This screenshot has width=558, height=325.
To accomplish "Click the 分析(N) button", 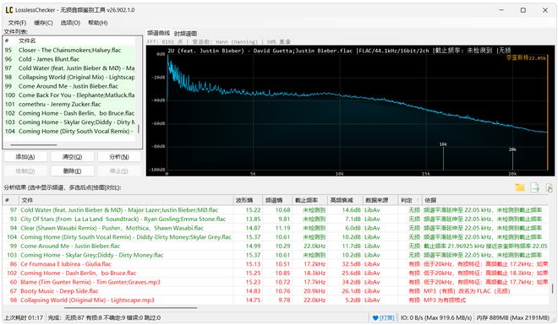I will tap(119, 157).
